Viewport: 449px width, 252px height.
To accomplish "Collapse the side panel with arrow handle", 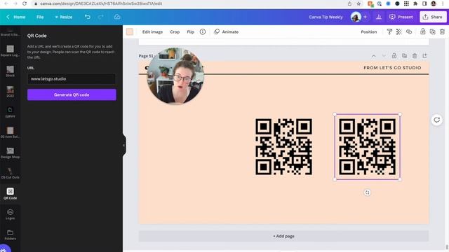I will [124, 145].
